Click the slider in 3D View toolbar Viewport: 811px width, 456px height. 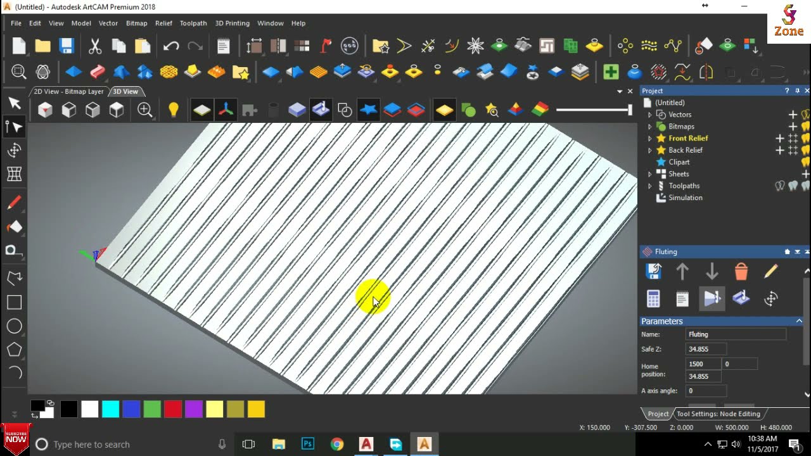tap(594, 110)
